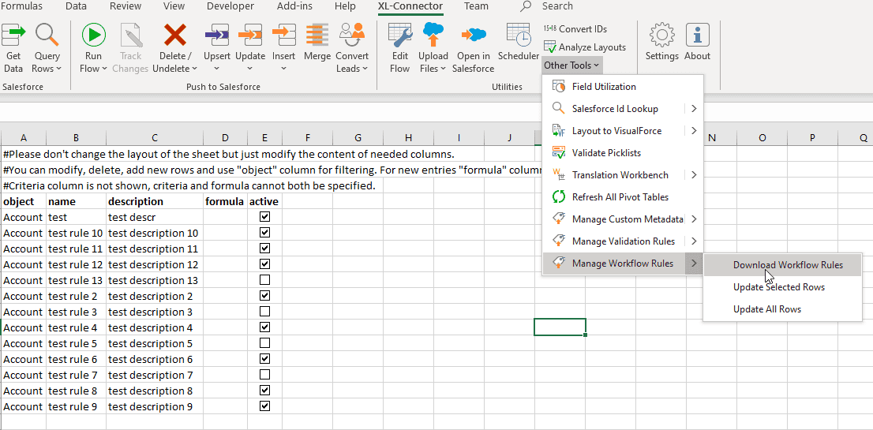873x430 pixels.
Task: Untick active checkbox for test rule 4
Action: (x=265, y=327)
